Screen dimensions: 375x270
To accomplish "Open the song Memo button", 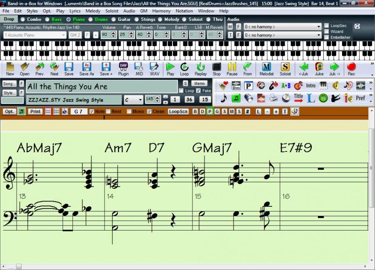I will pyautogui.click(x=199, y=83).
